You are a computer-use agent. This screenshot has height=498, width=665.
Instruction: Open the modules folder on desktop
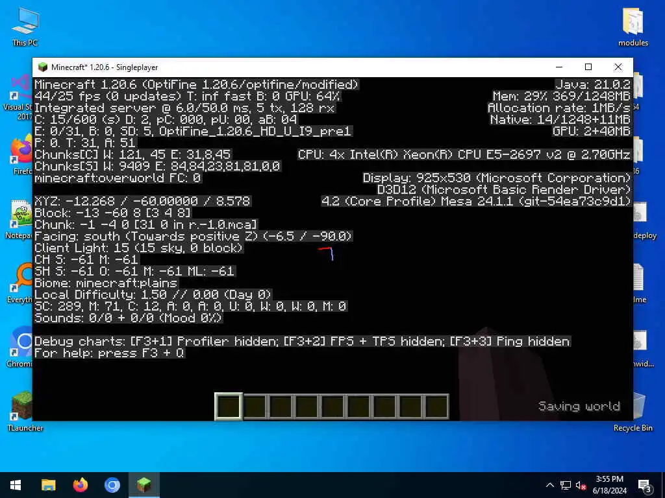tap(633, 26)
